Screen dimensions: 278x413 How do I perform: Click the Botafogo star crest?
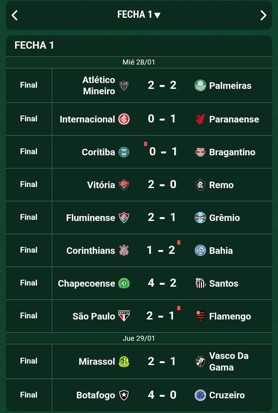(x=124, y=395)
